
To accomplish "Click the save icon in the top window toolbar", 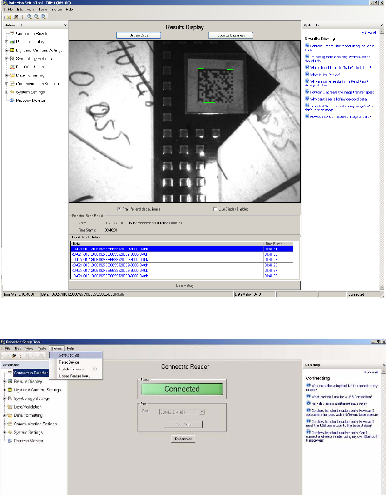I will [x=9, y=17].
